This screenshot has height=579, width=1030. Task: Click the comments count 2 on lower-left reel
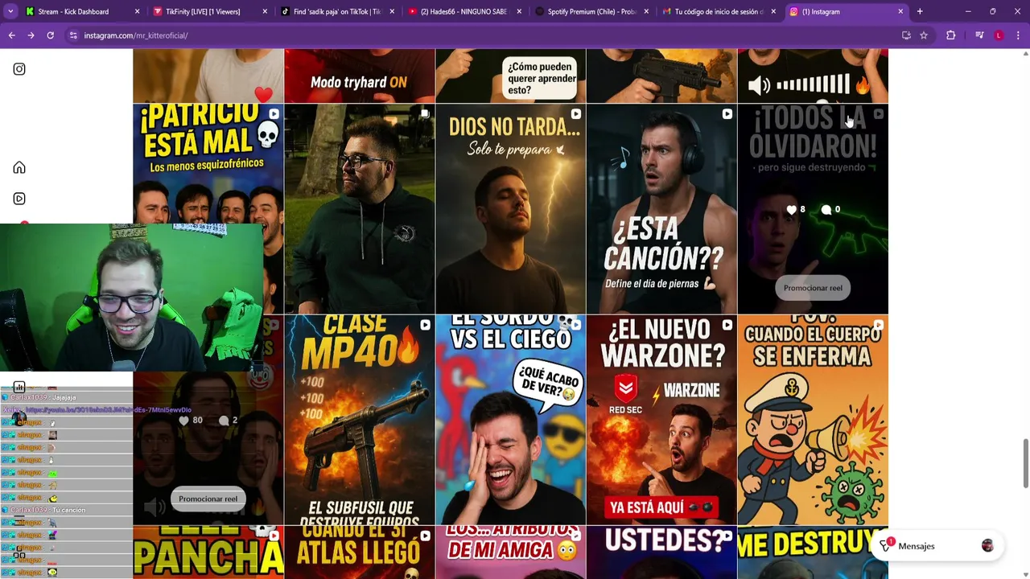[x=229, y=420]
